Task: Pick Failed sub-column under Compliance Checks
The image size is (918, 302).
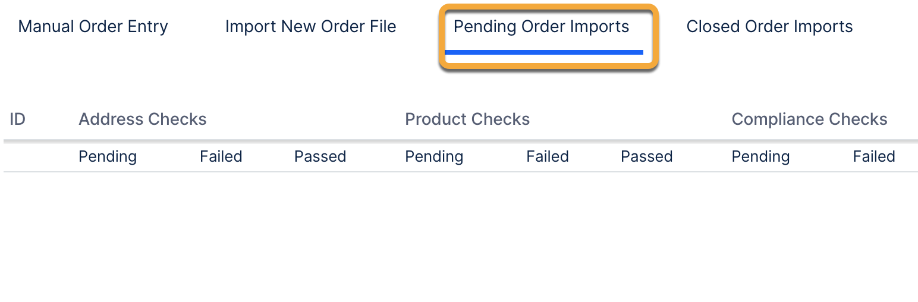Action: 874,157
